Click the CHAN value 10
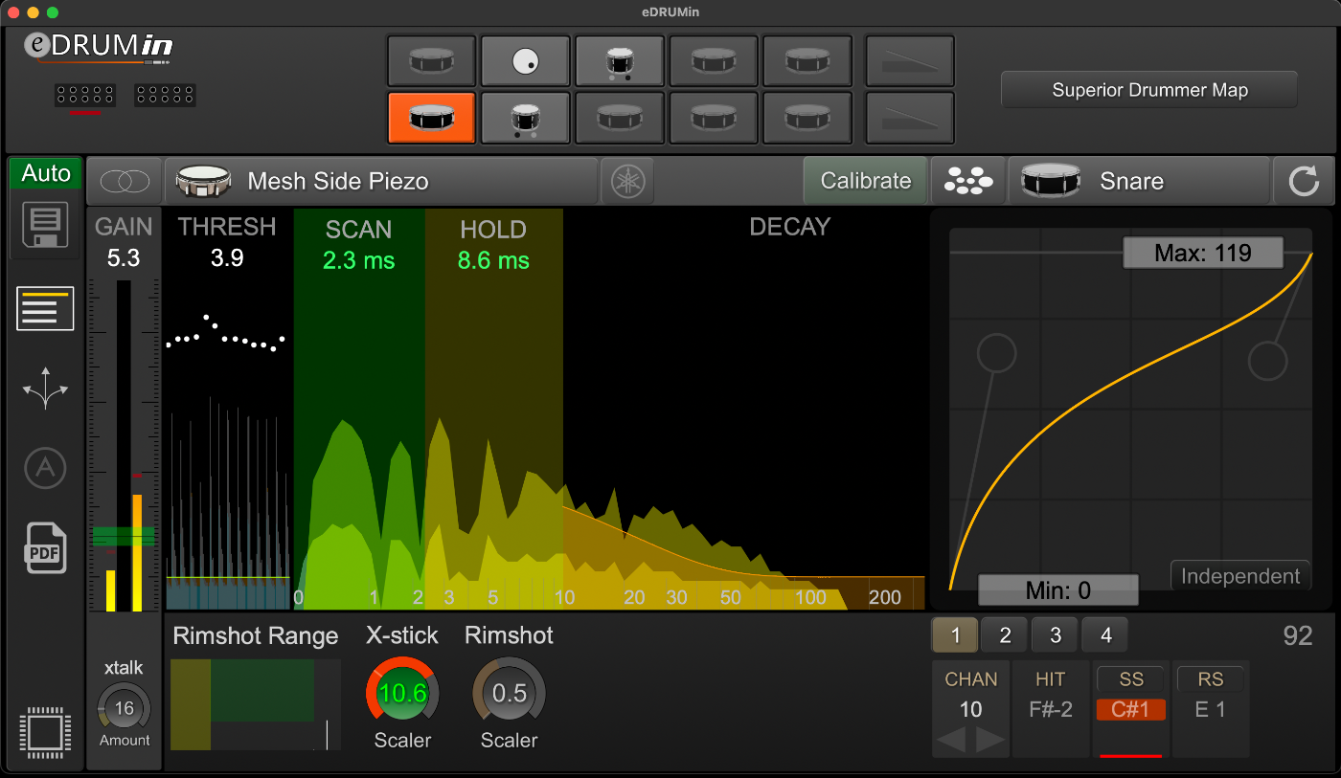This screenshot has height=778, width=1341. click(x=971, y=710)
